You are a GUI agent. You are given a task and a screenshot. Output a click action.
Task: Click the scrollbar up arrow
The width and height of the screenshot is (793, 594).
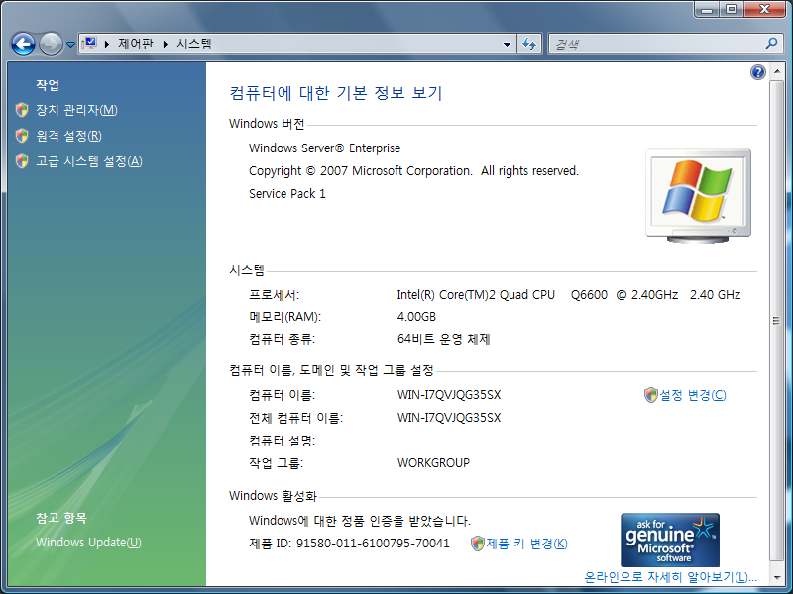tap(776, 71)
